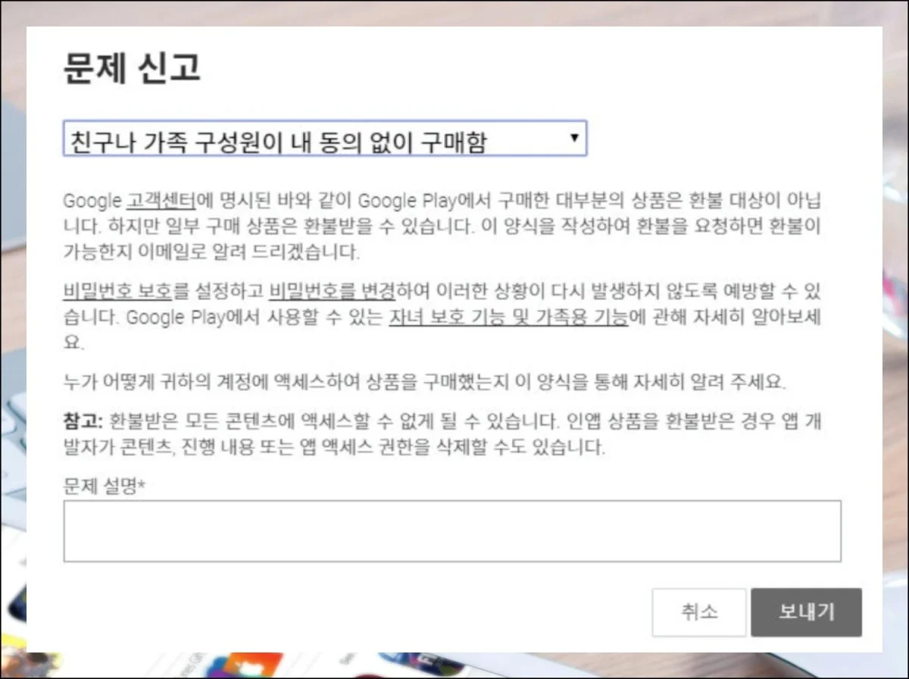Click the paragraph starting with 누가 어떻게 귀하의
Image resolution: width=909 pixels, height=679 pixels.
pos(424,381)
